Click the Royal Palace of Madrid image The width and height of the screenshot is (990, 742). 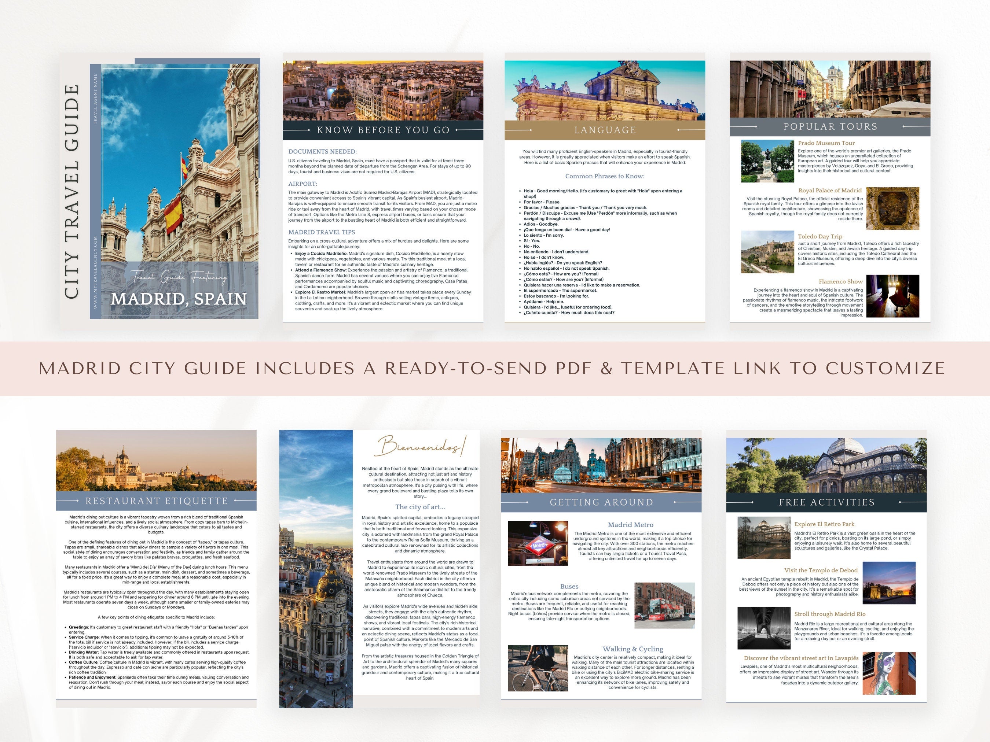coord(892,208)
